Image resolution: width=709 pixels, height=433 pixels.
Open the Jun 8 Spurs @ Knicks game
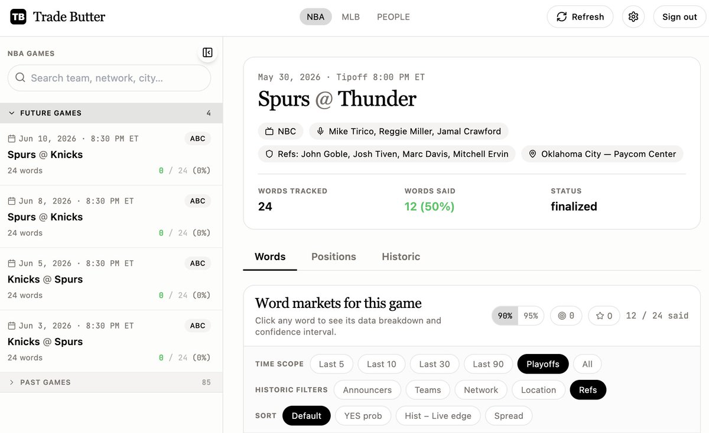111,216
